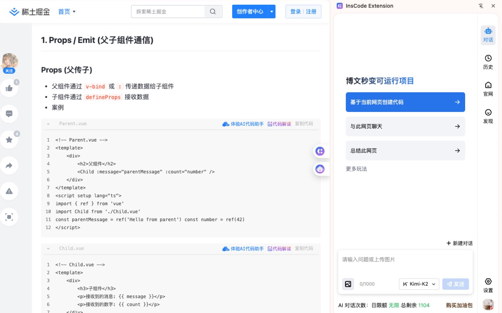Report the article with warning icon
502x313 pixels.
pos(9,191)
